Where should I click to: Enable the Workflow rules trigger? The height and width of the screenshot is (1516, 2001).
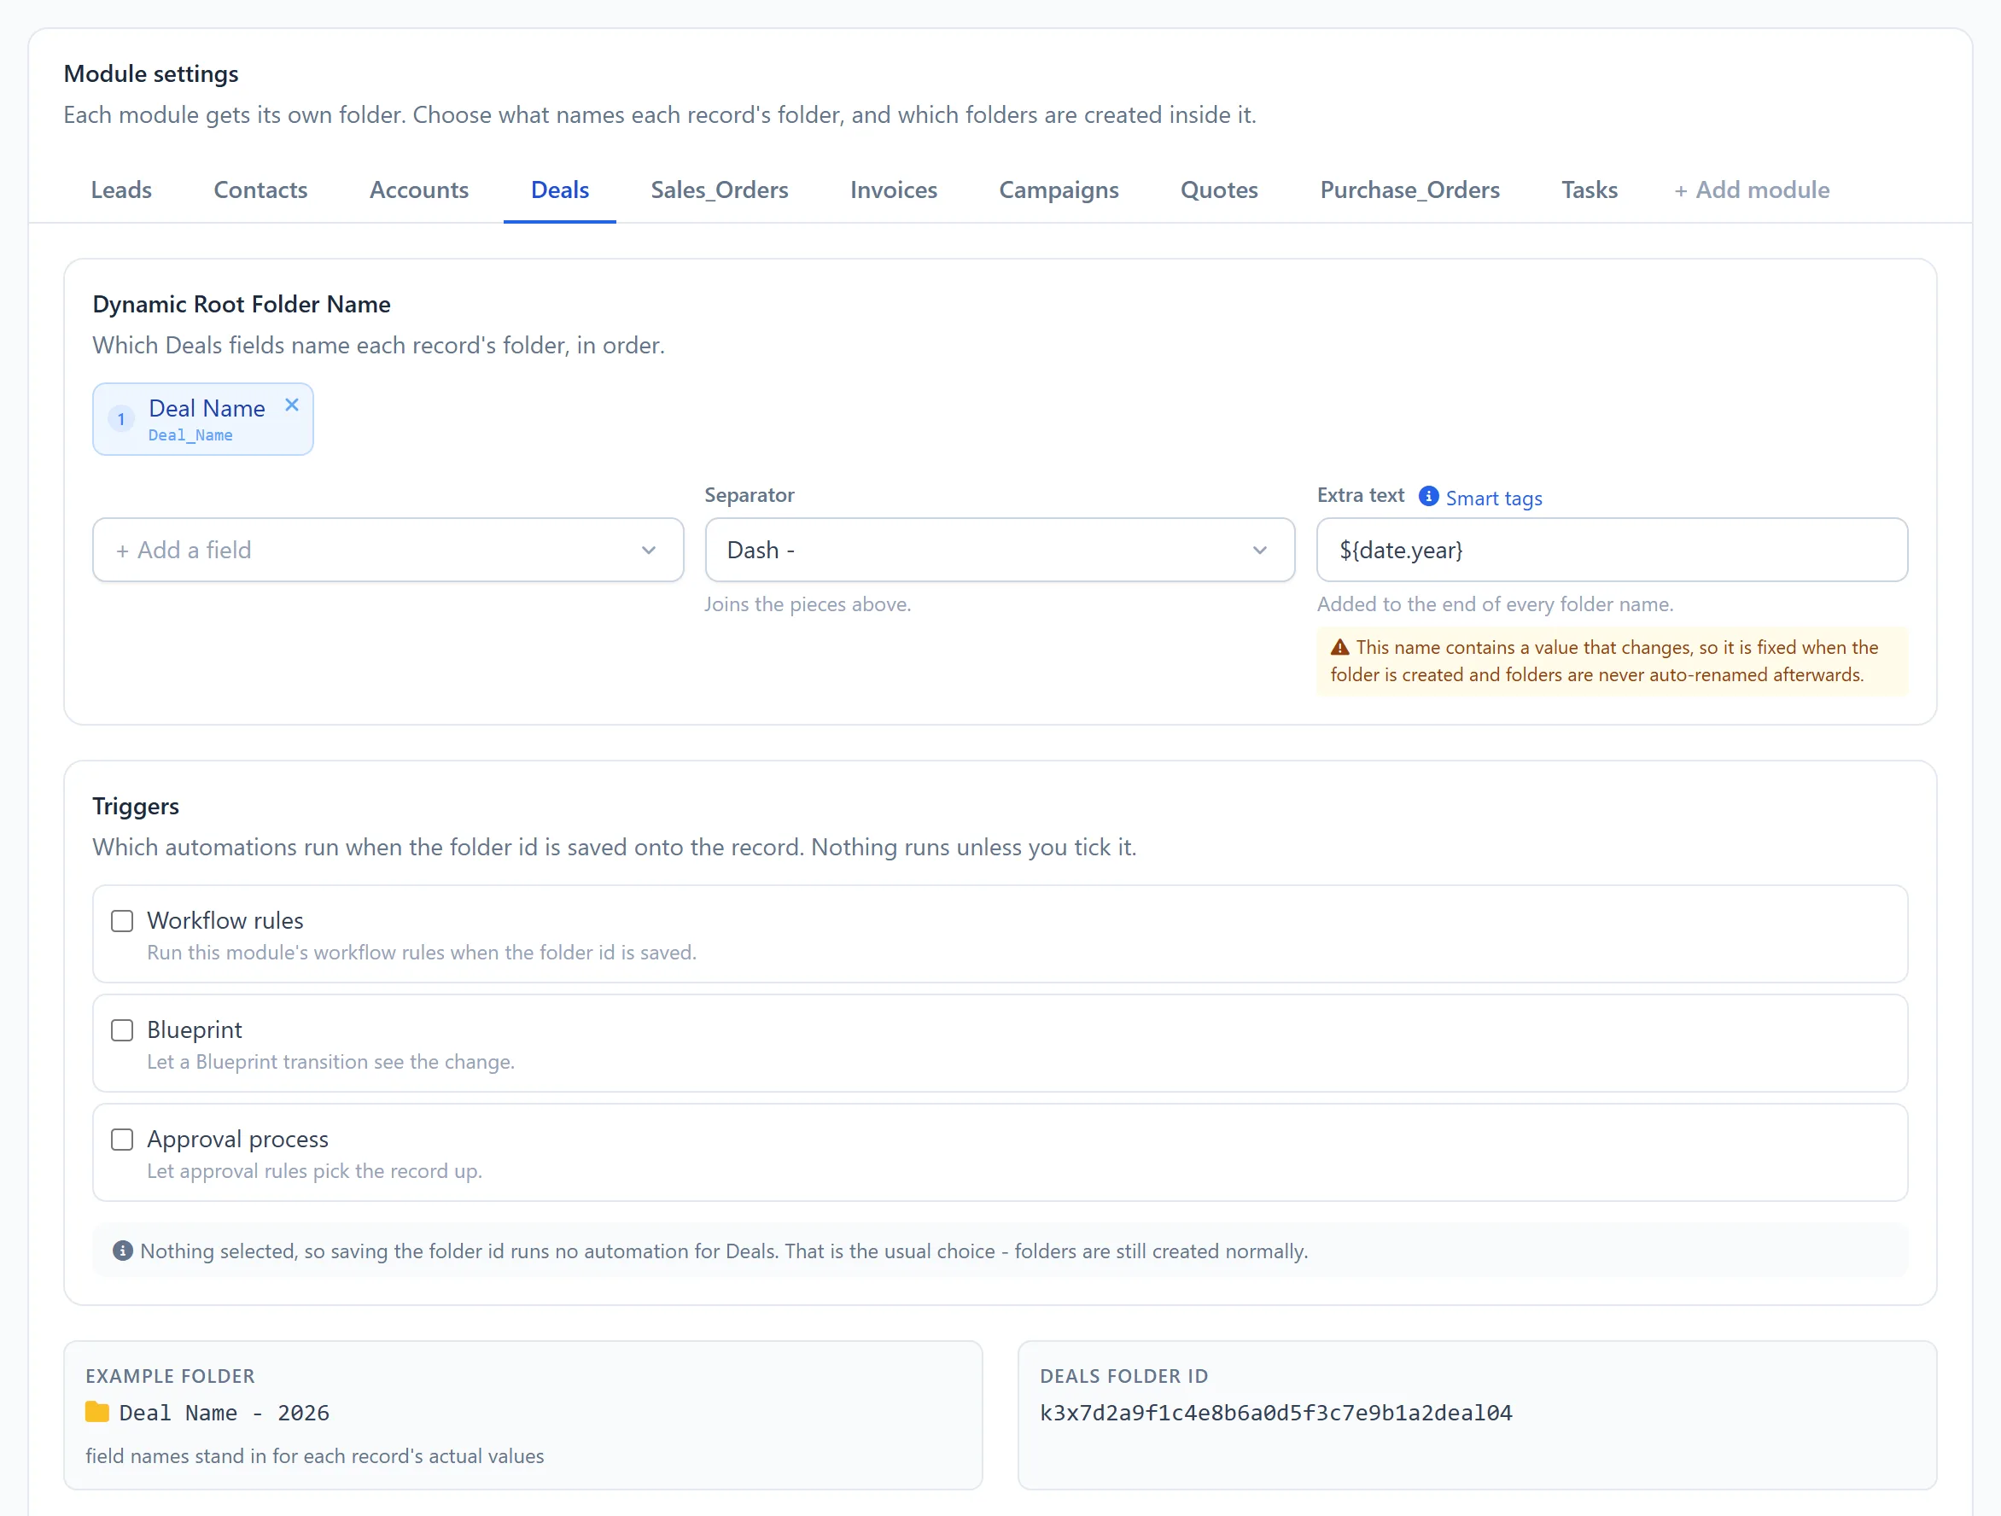coord(122,921)
